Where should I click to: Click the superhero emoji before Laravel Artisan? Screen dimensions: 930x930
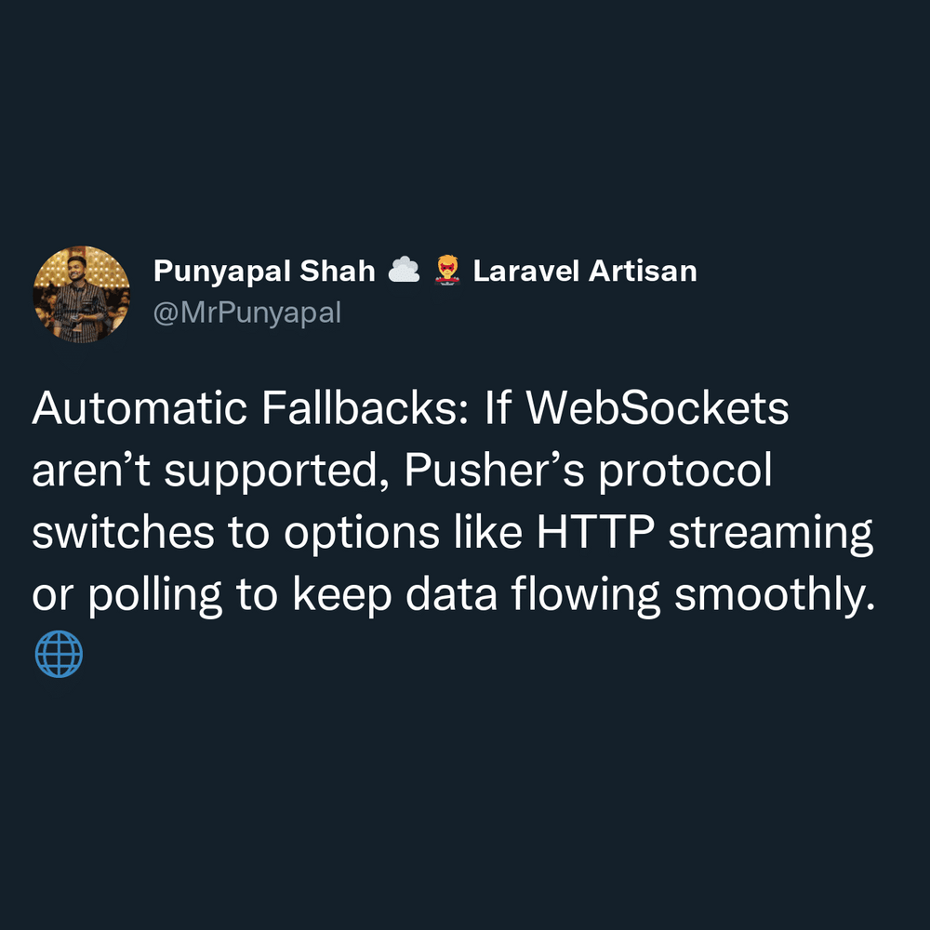[x=447, y=270]
